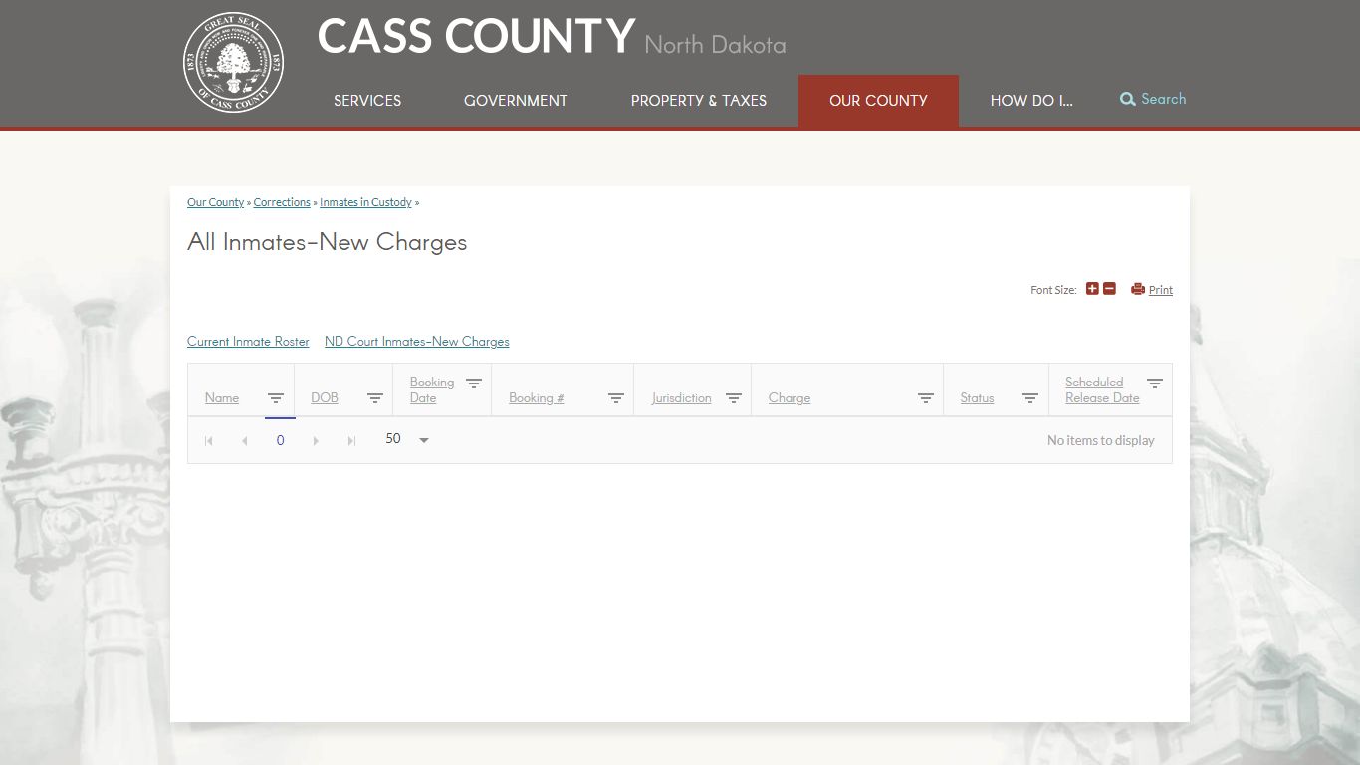The image size is (1360, 765).
Task: Open filter menu for Status column
Action: coord(1030,398)
